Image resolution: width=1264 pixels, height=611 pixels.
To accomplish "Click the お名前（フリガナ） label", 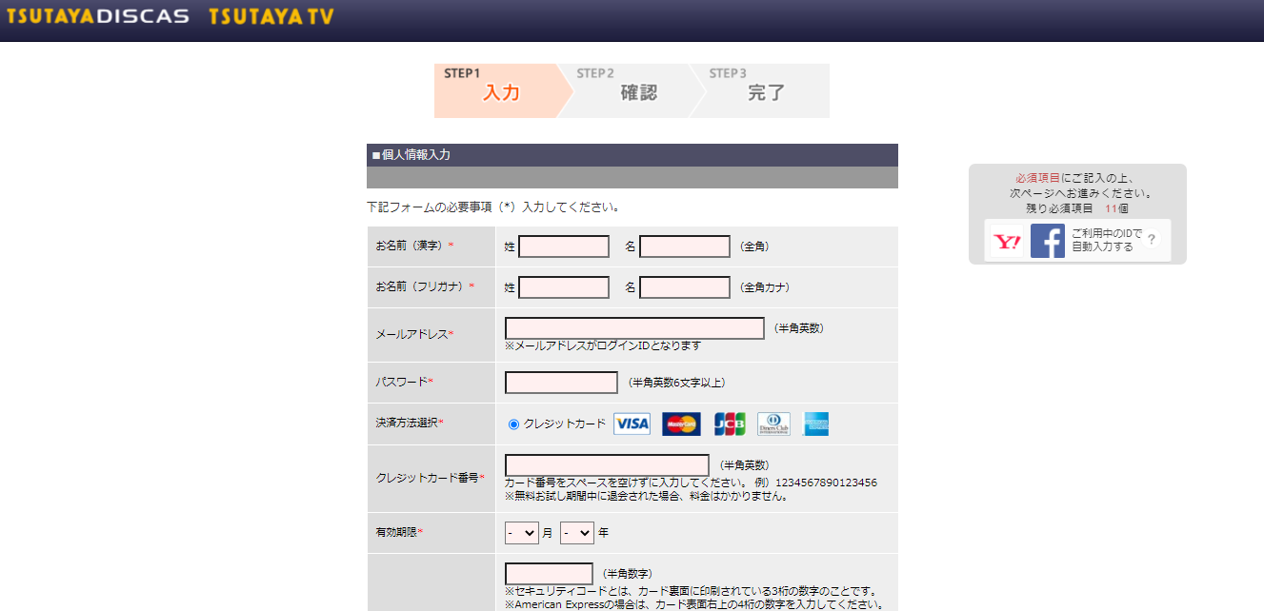I will click(x=425, y=287).
